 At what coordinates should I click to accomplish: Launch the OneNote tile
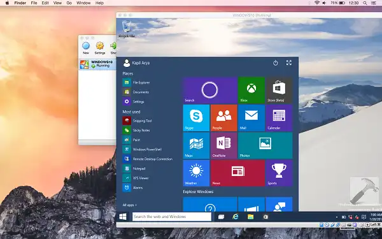tap(224, 145)
